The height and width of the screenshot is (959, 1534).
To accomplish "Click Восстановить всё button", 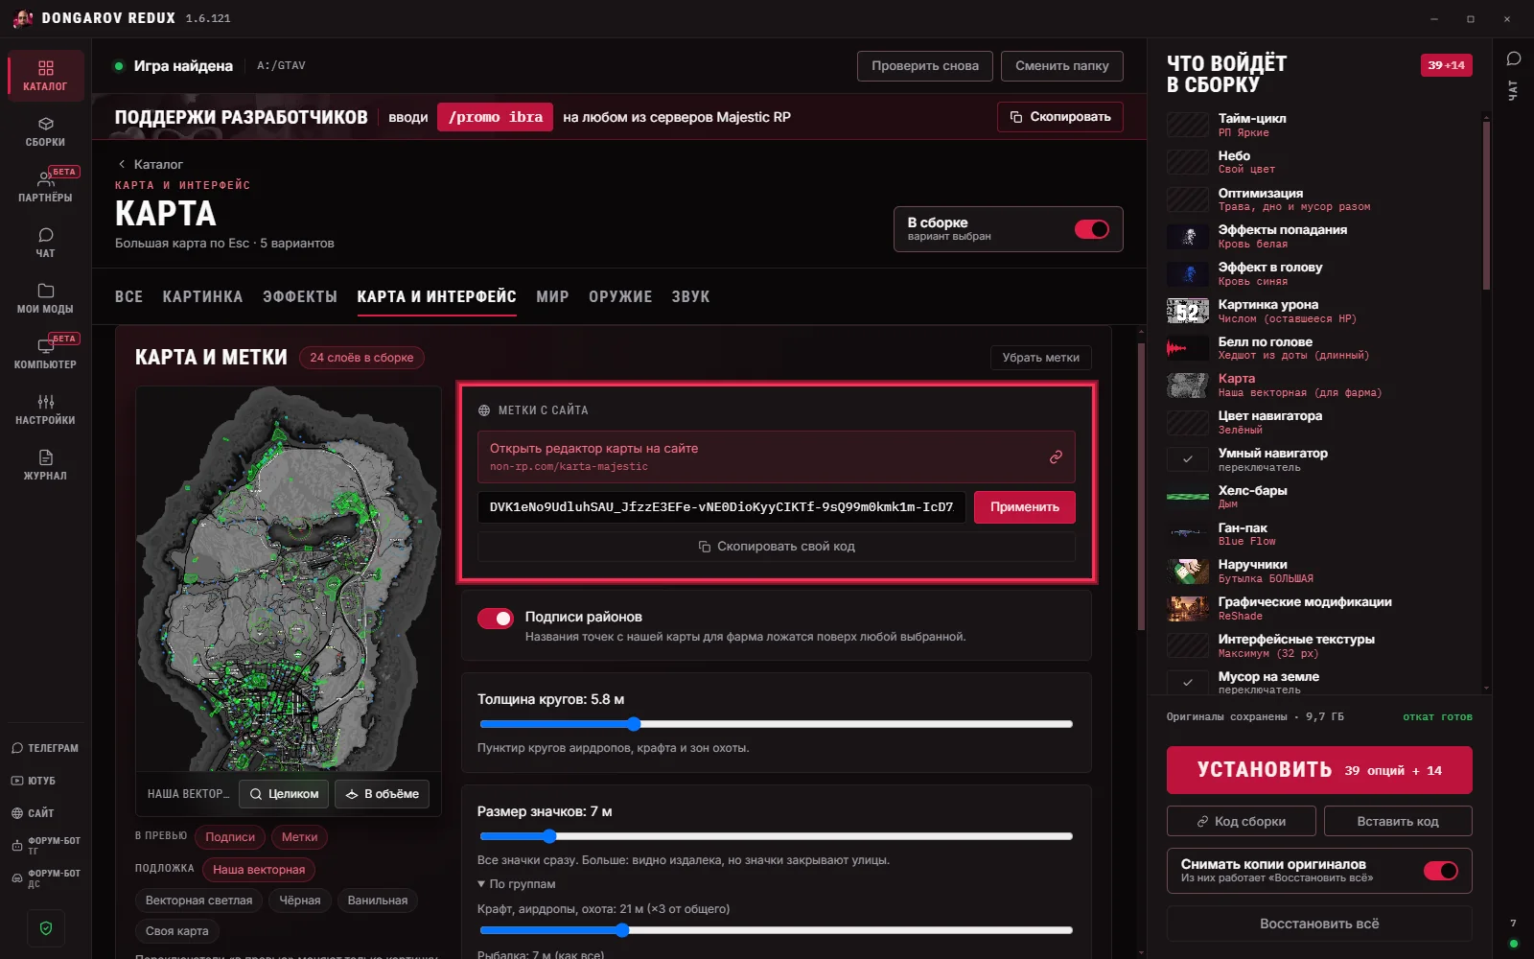I will [x=1319, y=924].
